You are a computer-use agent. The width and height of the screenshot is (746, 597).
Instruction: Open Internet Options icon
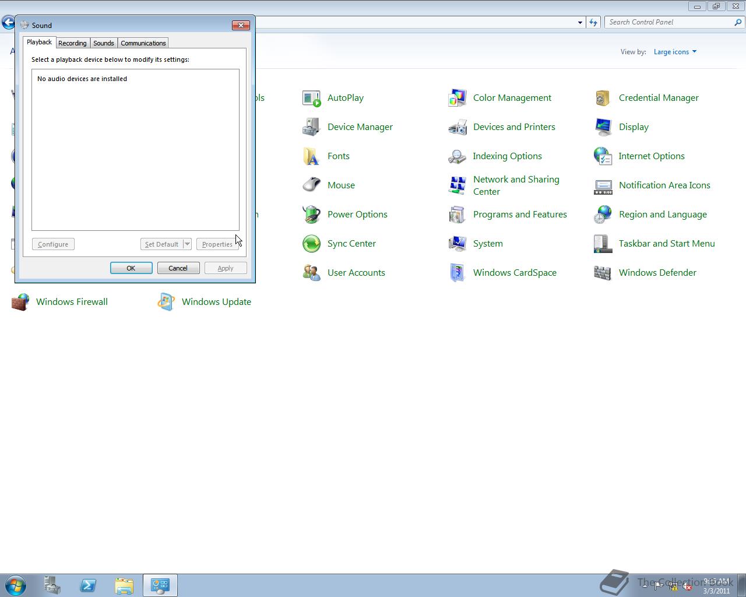tap(603, 156)
